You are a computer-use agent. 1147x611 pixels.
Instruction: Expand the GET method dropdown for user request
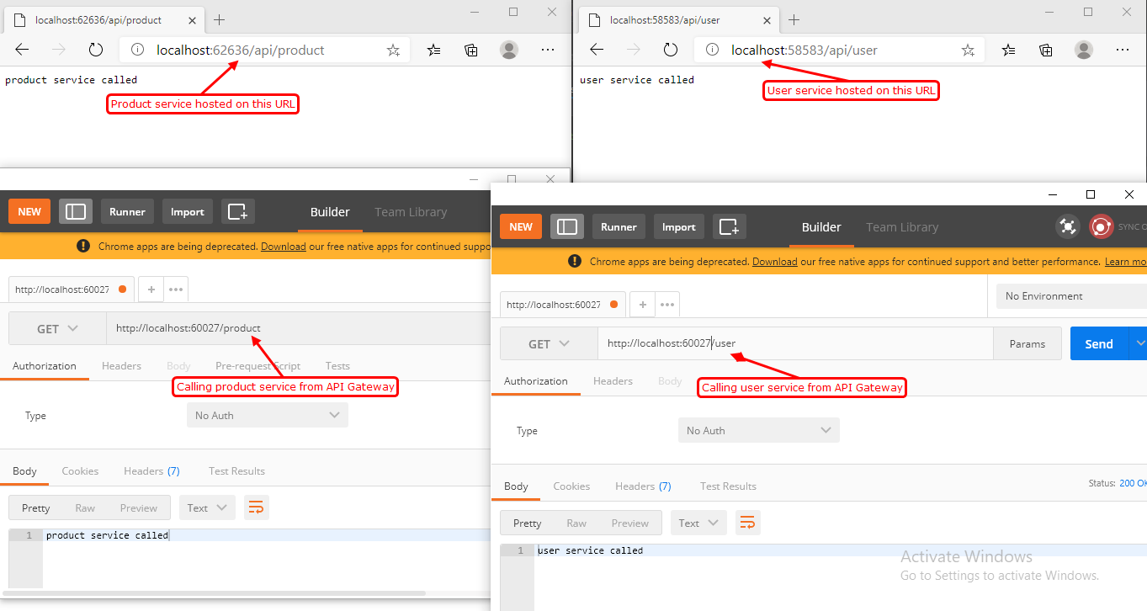(549, 343)
